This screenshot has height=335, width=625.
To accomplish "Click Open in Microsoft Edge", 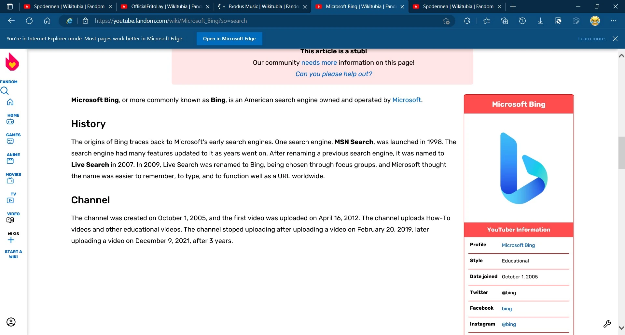I will click(229, 38).
